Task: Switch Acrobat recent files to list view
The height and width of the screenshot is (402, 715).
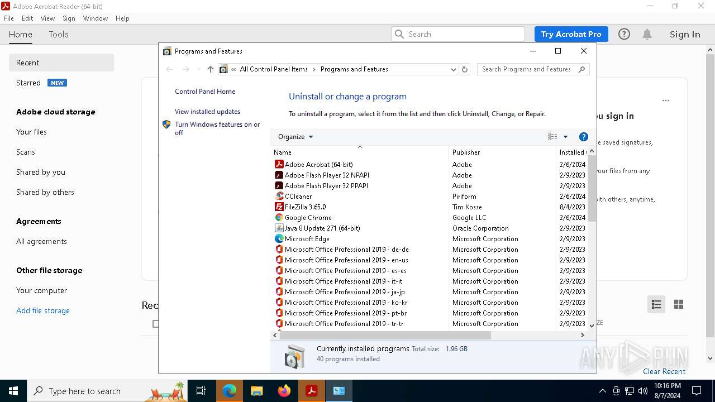Action: pyautogui.click(x=656, y=304)
